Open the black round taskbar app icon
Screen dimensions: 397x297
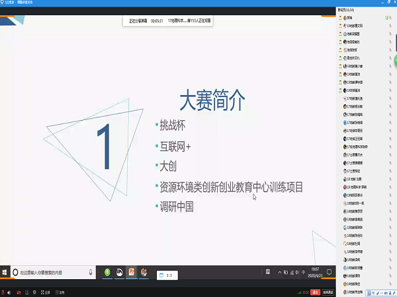click(x=119, y=272)
